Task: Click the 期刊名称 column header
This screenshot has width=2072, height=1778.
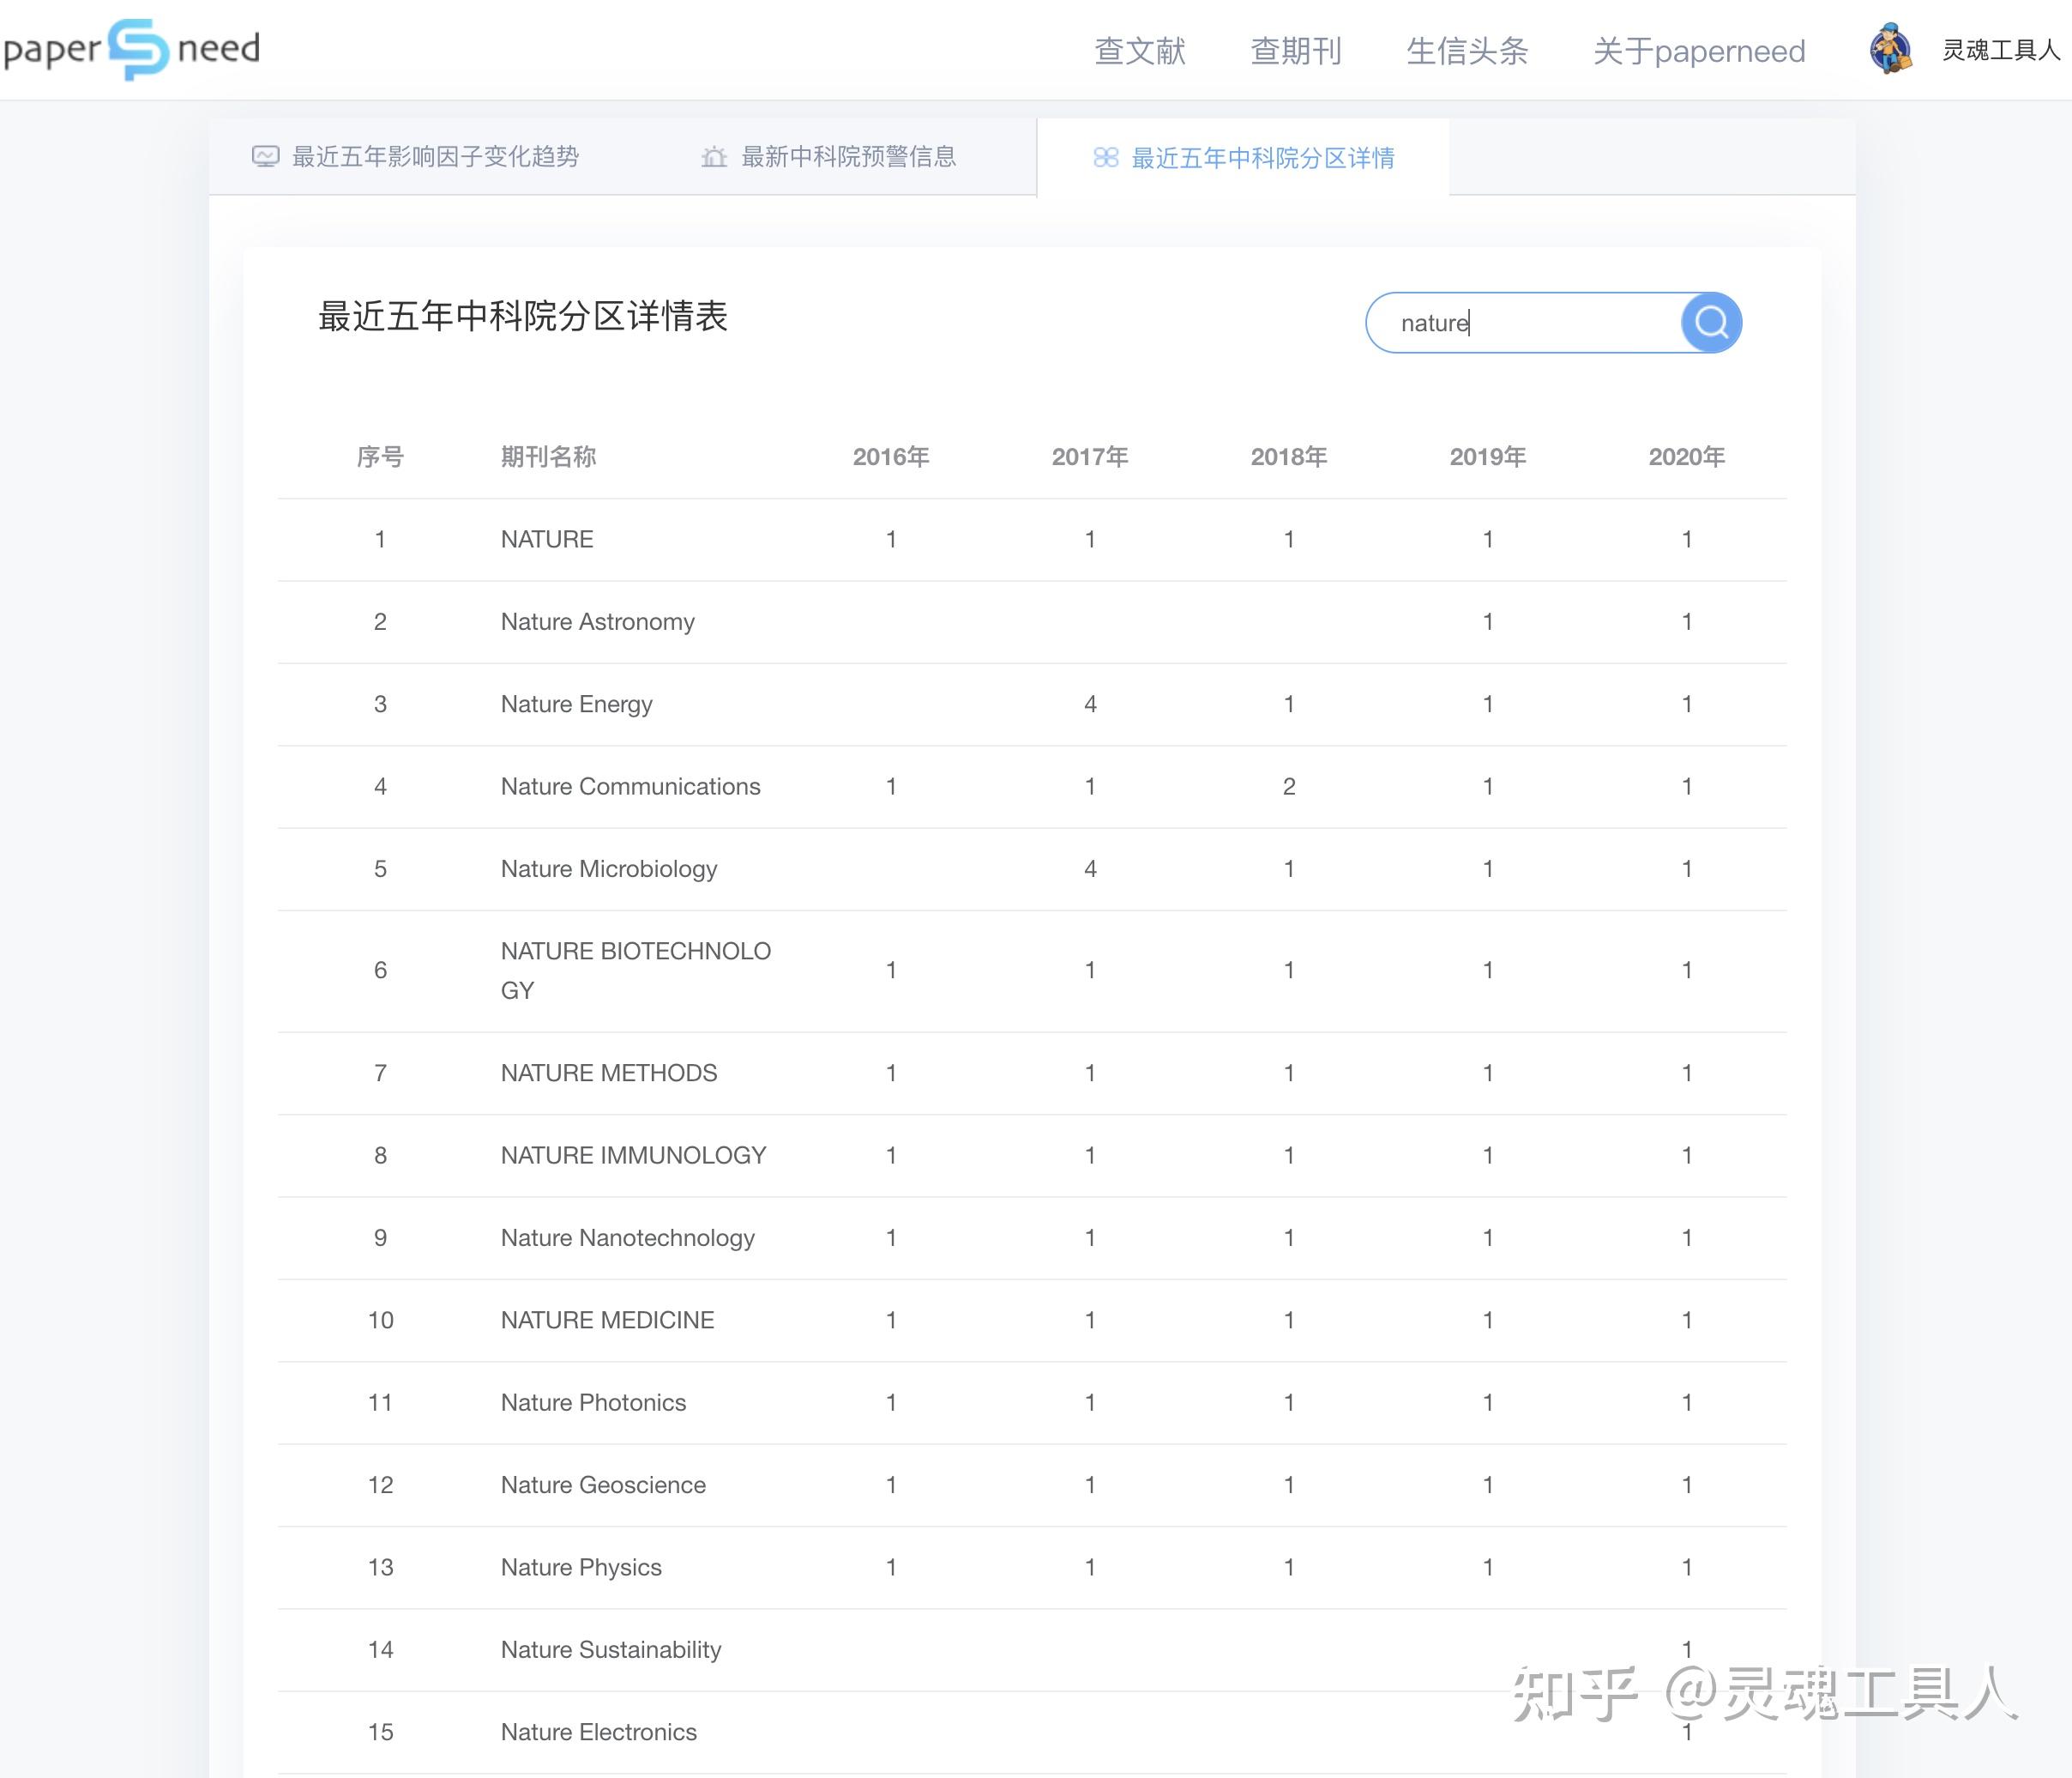Action: tap(548, 457)
